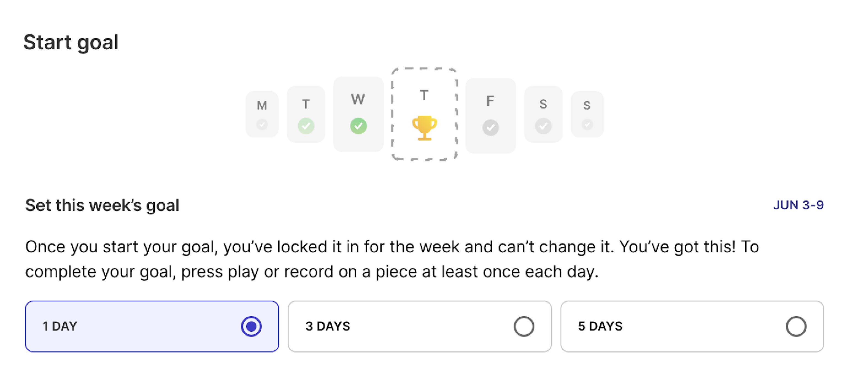The height and width of the screenshot is (379, 850).
Task: Choose the 3 DAYS goal radio button
Action: (x=524, y=326)
